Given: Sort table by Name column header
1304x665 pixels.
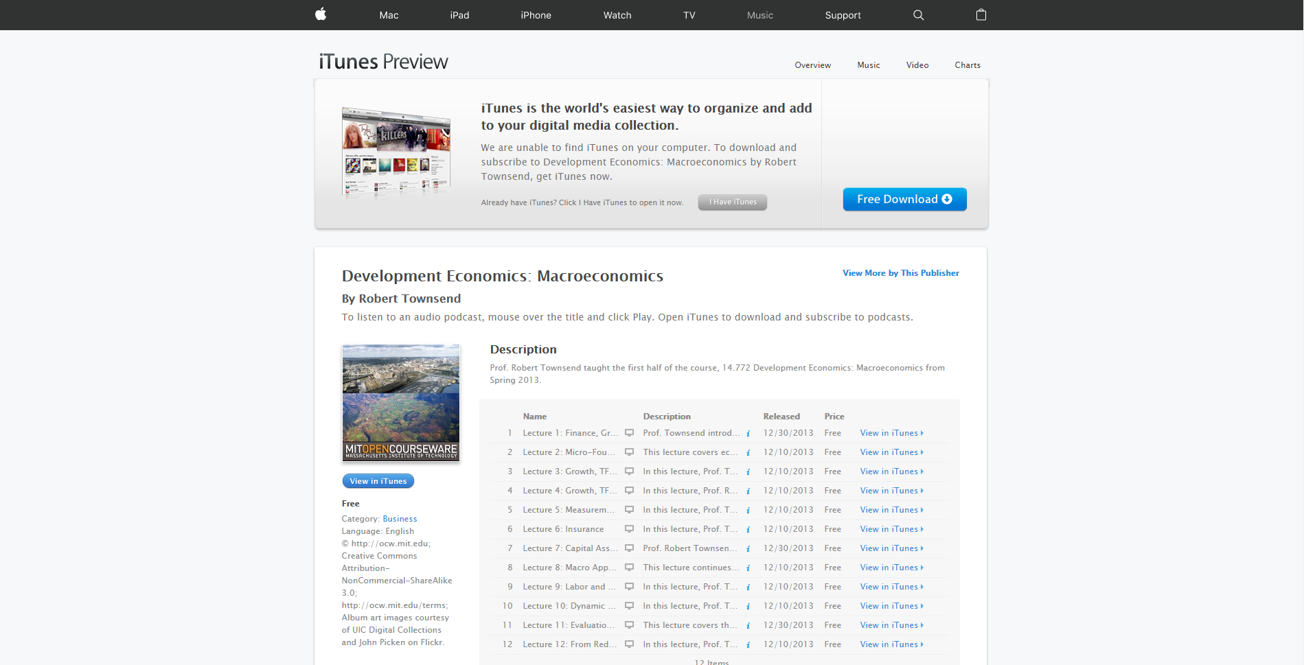Looking at the screenshot, I should pos(535,417).
